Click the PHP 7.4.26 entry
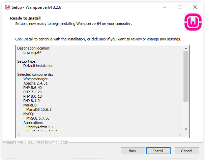 pos(32,92)
